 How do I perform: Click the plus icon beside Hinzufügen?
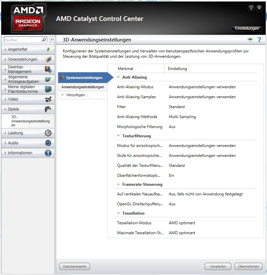pos(62,95)
